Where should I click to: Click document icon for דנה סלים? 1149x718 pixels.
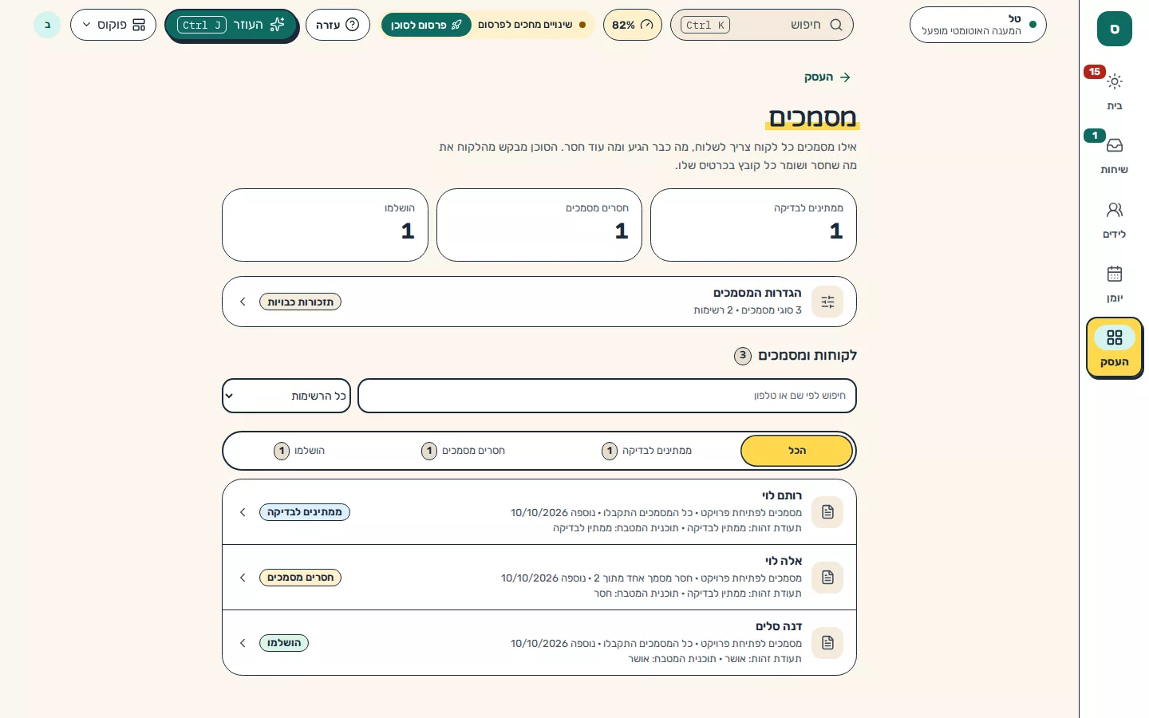(x=827, y=643)
